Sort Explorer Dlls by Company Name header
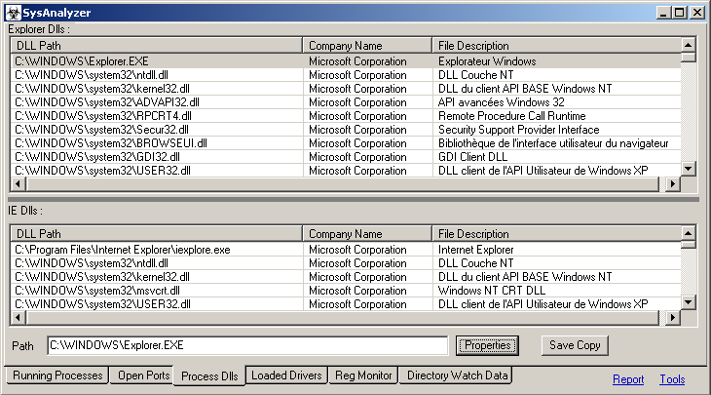Image resolution: width=711 pixels, height=395 pixels. [366, 46]
